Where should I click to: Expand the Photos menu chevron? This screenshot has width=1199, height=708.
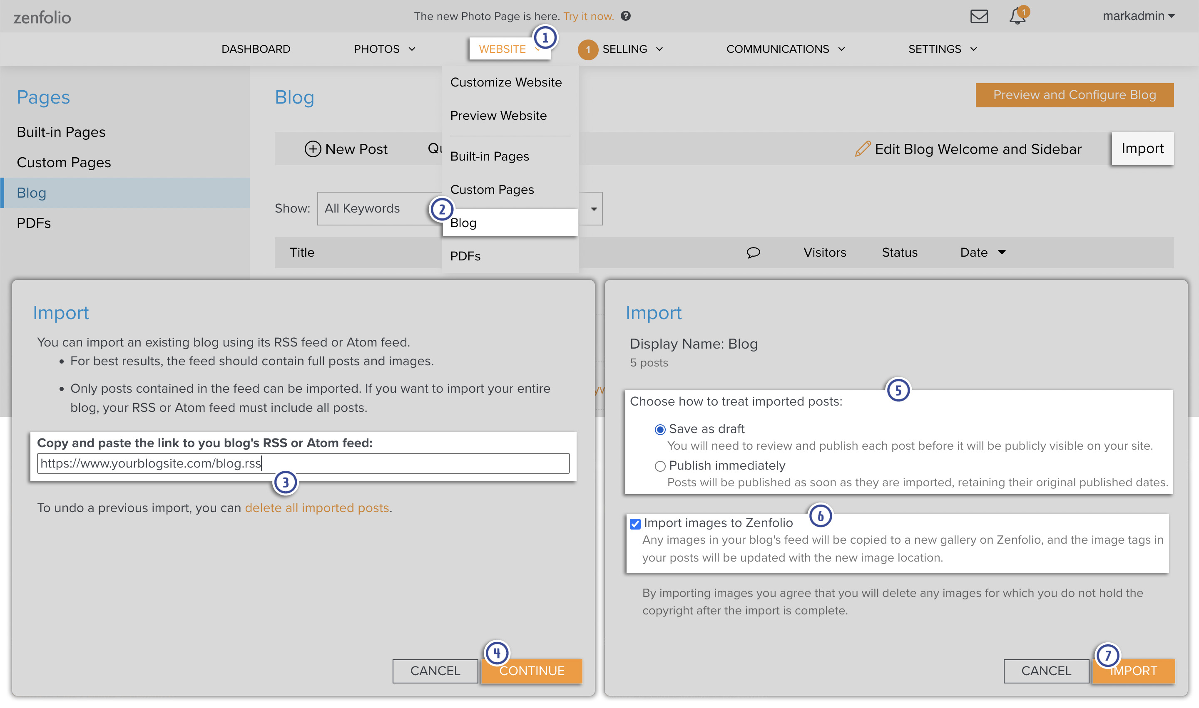(x=412, y=49)
